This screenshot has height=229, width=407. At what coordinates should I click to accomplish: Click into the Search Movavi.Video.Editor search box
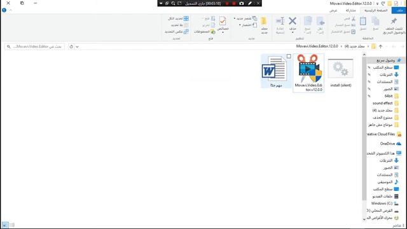coord(35,46)
